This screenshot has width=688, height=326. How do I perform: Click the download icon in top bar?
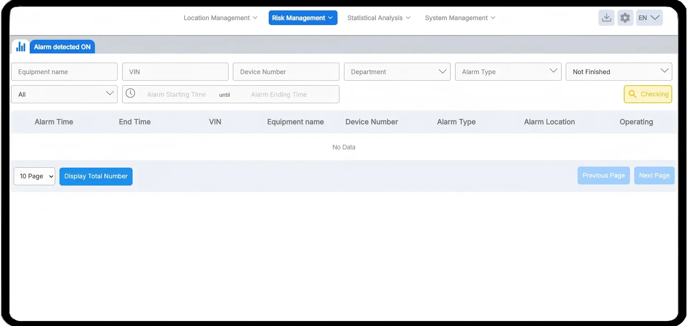(606, 18)
